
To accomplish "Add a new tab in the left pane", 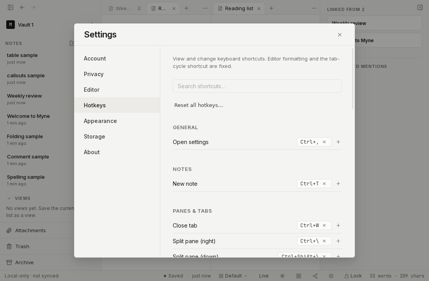I will coord(186,8).
